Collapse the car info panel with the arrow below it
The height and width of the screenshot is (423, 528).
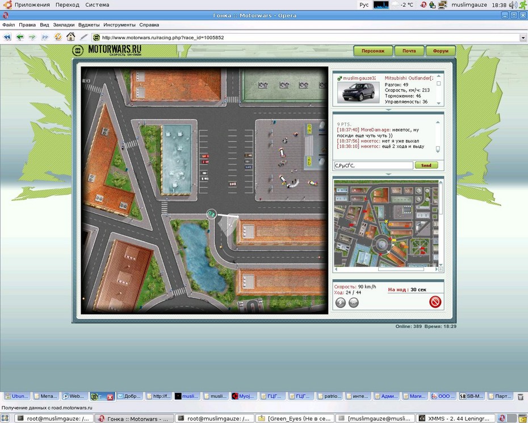pos(388,110)
